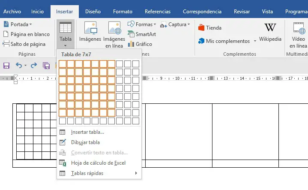Go to the Correspondencia tab
Viewport: 308px width, 190px height.
coord(202,12)
